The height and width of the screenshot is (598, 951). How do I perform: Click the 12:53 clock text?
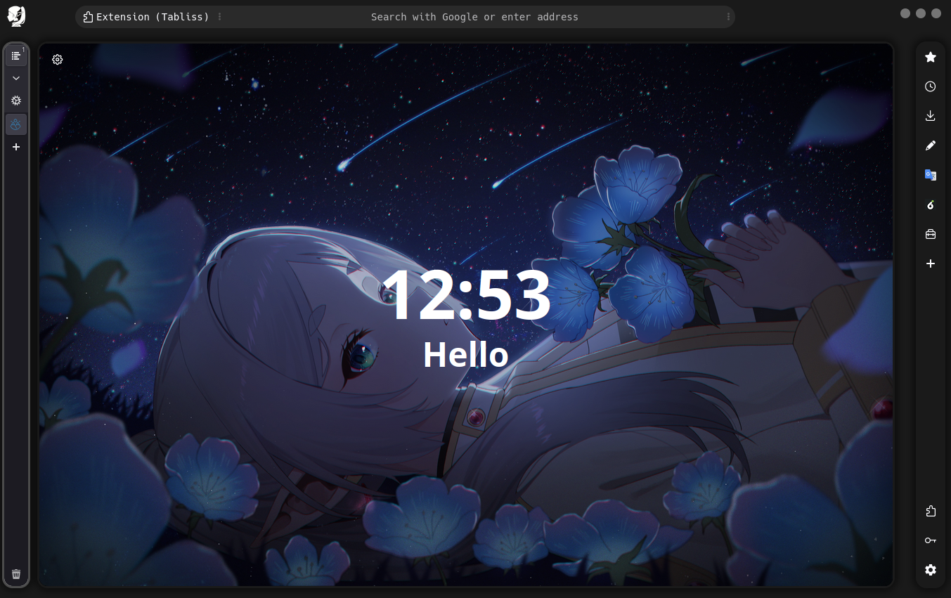point(466,296)
